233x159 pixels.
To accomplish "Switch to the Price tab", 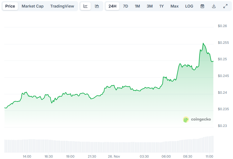I will click(10, 6).
